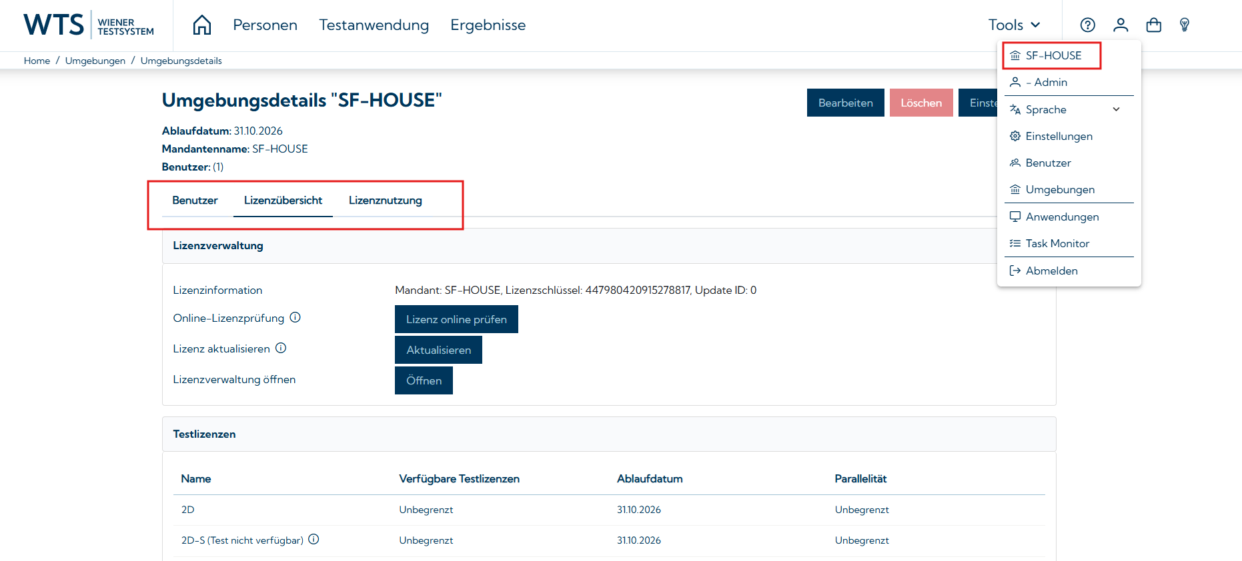Click the license key information text
The width and height of the screenshot is (1242, 561).
tap(576, 290)
